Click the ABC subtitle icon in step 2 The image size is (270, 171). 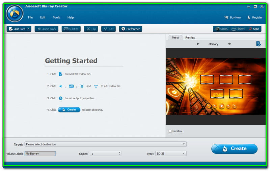pyautogui.click(x=71, y=86)
